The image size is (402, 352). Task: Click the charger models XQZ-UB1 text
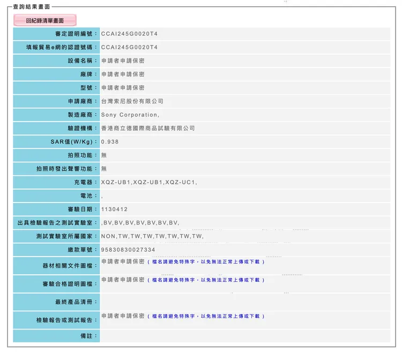coord(149,183)
